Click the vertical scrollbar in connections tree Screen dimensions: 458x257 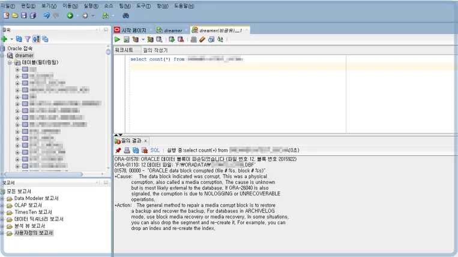108,52
